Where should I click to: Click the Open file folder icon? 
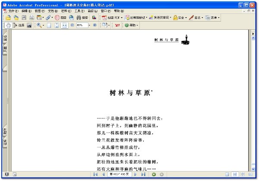[8, 18]
